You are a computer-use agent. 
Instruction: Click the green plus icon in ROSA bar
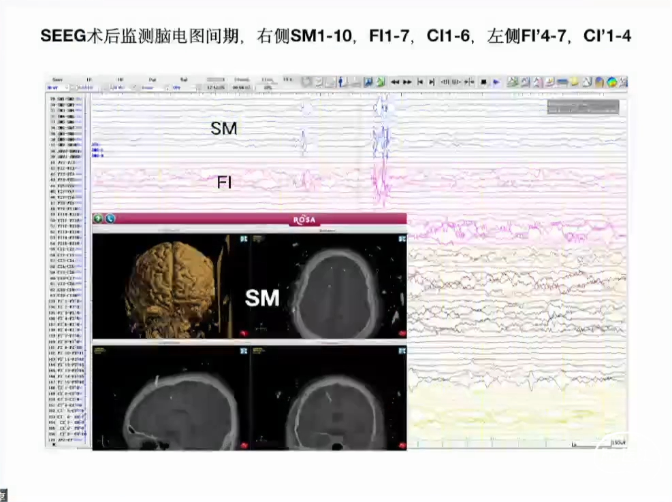point(98,219)
